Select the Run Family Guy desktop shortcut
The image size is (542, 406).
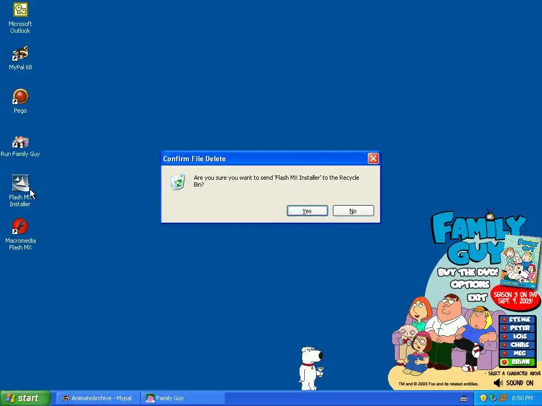[x=20, y=146]
